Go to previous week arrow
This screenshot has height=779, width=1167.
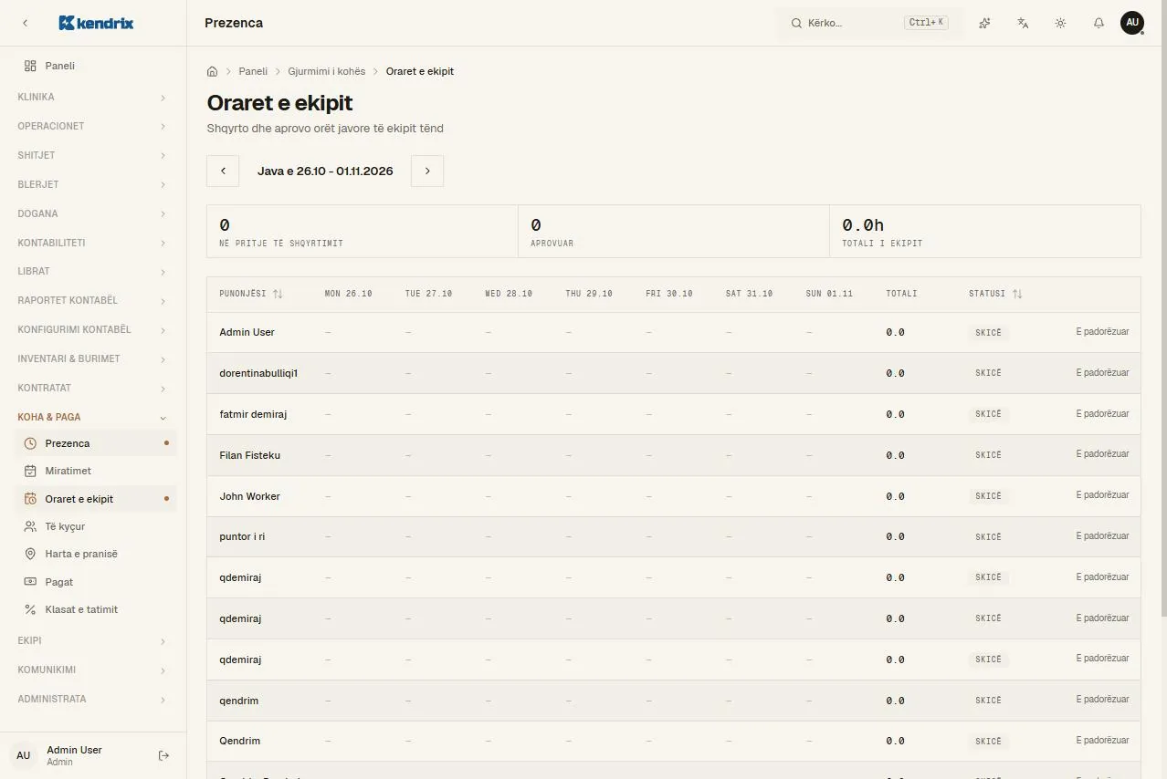click(223, 171)
